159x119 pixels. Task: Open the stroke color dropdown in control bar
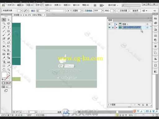(28, 11)
